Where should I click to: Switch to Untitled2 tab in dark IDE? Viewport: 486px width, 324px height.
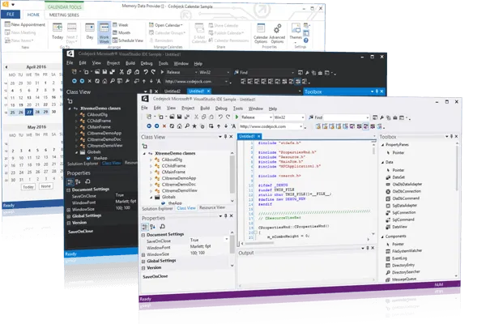[x=173, y=91]
